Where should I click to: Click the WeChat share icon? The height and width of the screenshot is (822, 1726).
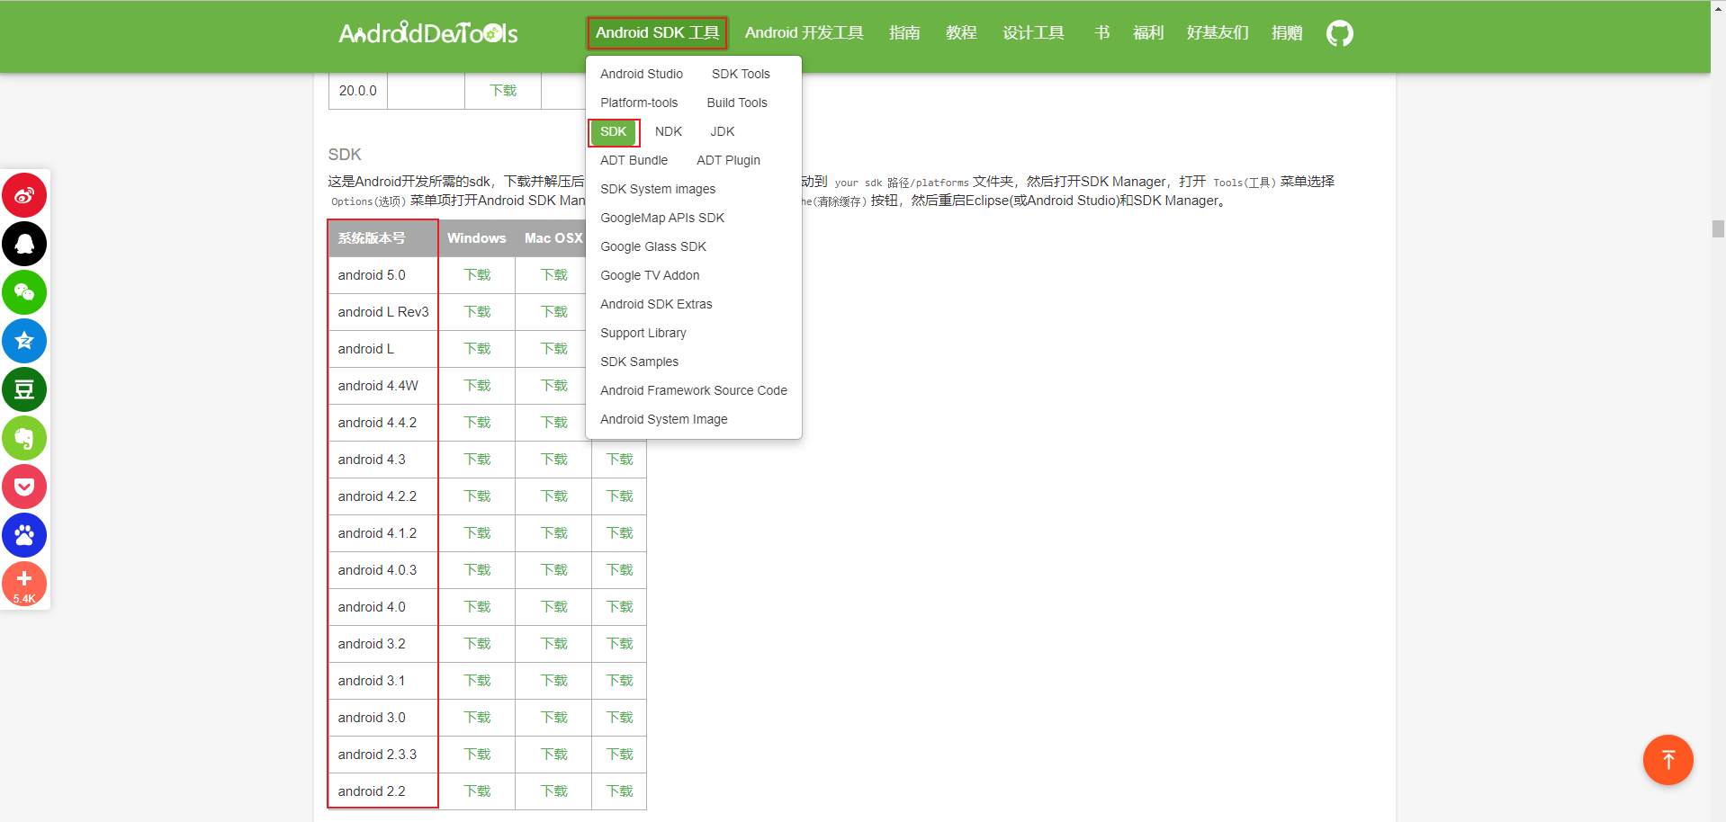pos(24,292)
